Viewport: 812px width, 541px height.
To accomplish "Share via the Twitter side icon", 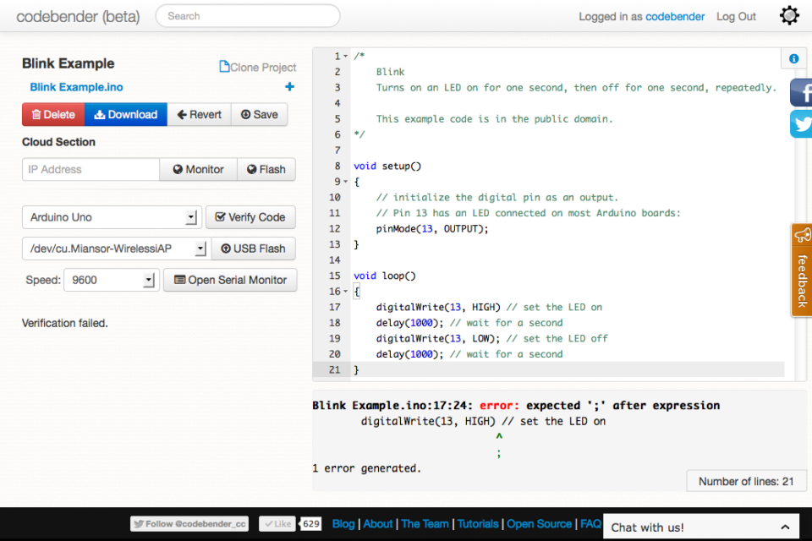I will [x=801, y=123].
